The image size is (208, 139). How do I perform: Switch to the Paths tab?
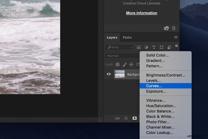click(x=127, y=38)
